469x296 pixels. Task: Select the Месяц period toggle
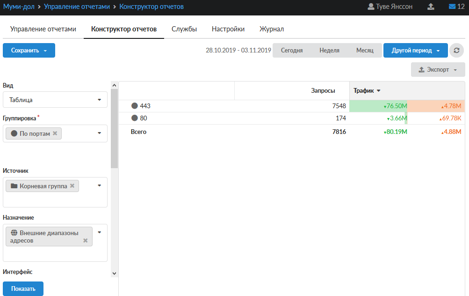[365, 51]
